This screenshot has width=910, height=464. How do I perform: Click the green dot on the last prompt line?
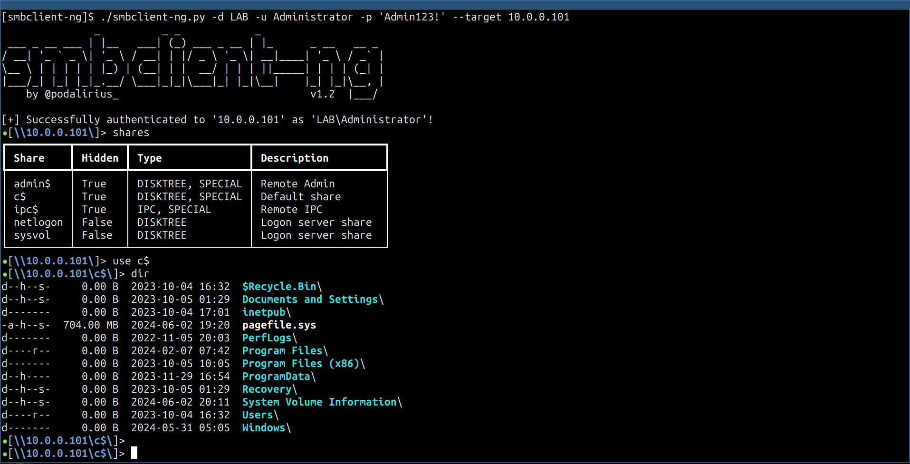(5, 454)
